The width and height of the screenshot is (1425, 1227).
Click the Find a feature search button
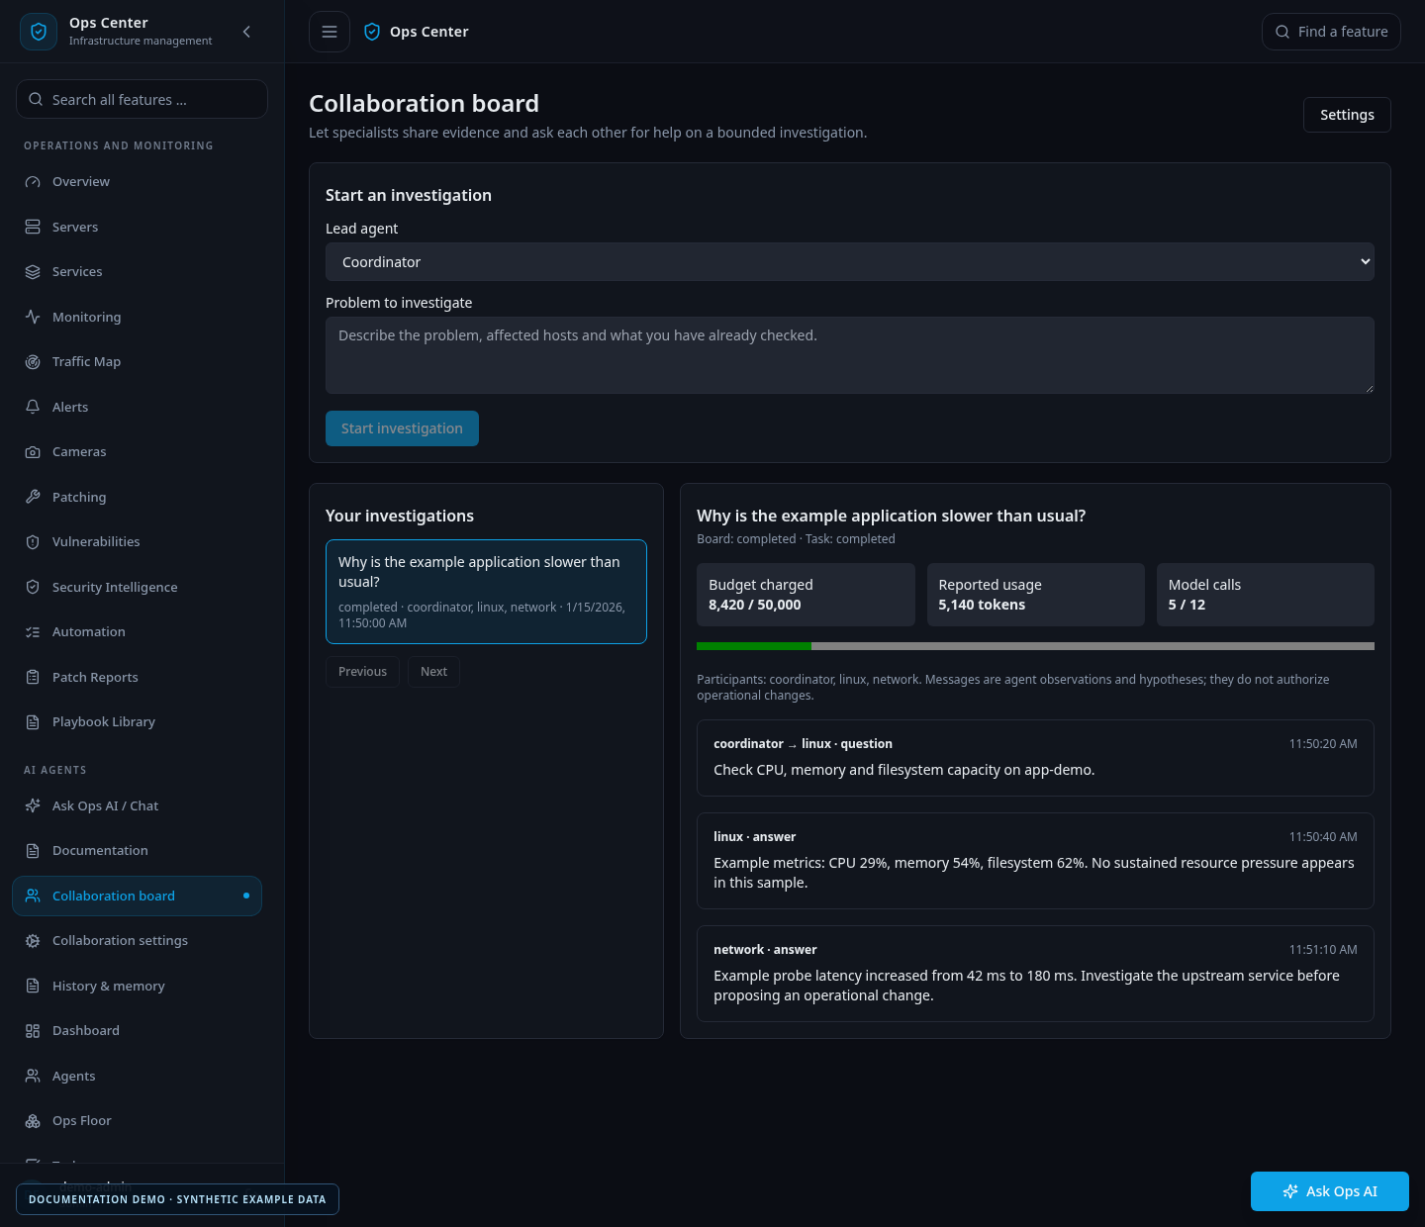point(1331,32)
